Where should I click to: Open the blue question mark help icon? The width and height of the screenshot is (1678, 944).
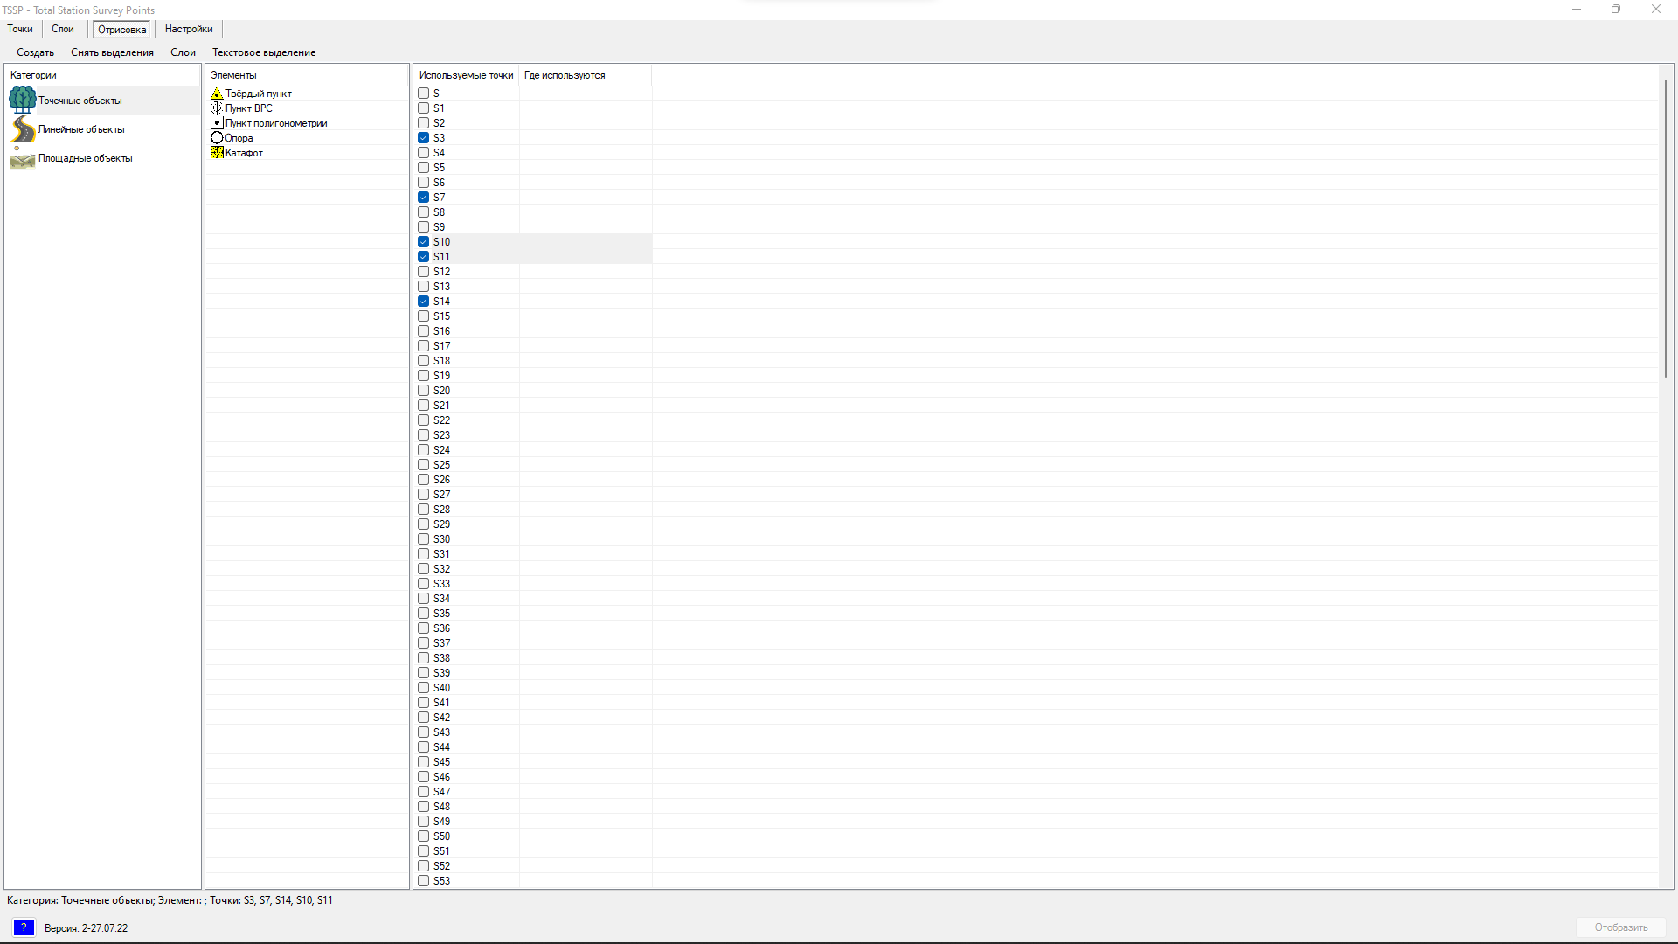(24, 927)
